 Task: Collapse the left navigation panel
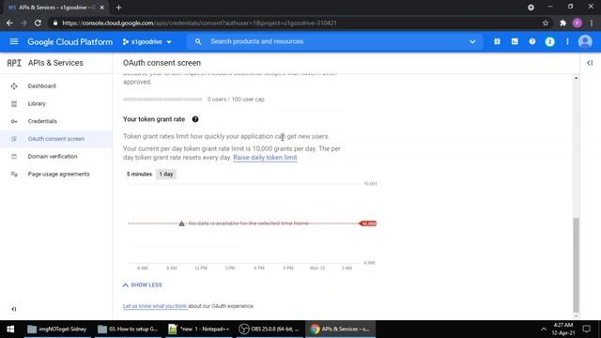coord(14,309)
